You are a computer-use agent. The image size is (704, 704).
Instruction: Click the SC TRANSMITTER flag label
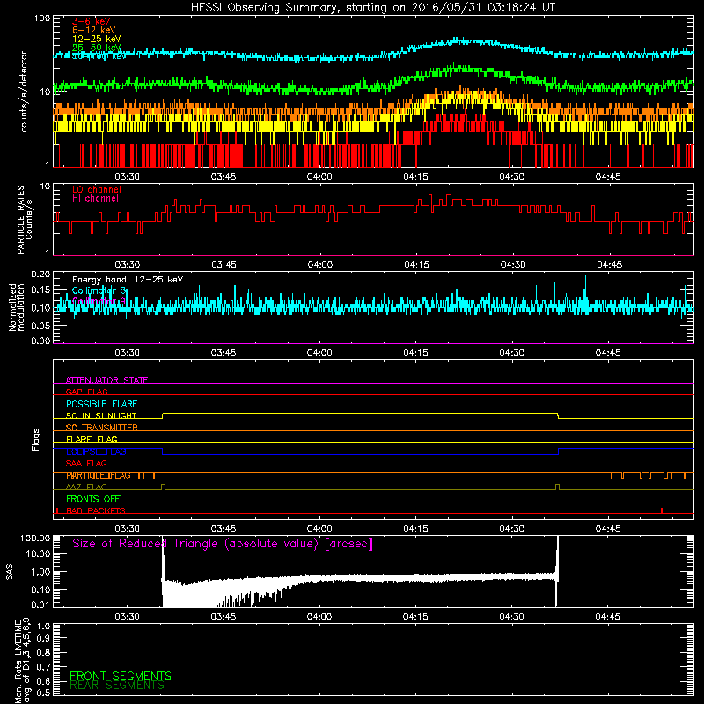tap(101, 427)
